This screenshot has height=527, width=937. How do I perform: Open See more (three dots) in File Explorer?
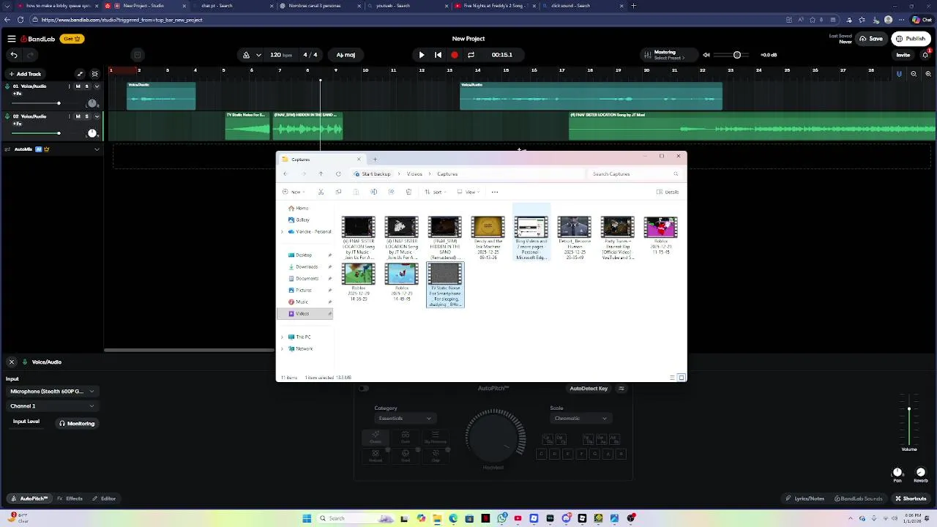pos(495,192)
